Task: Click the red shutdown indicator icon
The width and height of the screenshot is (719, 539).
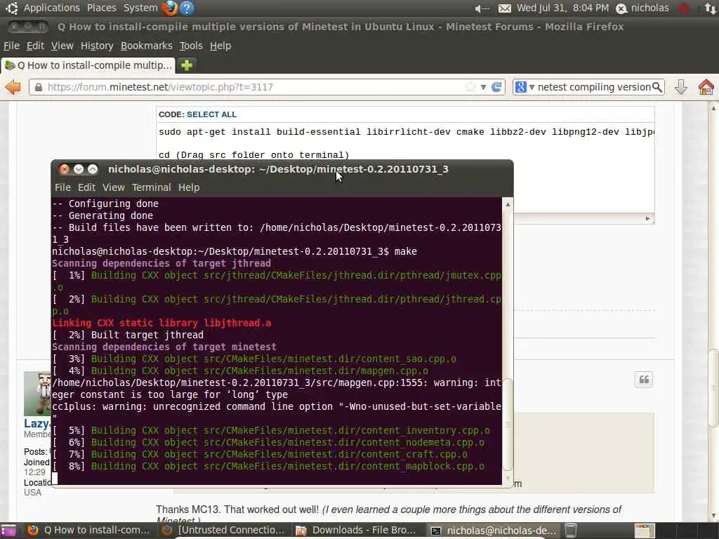Action: click(x=684, y=8)
